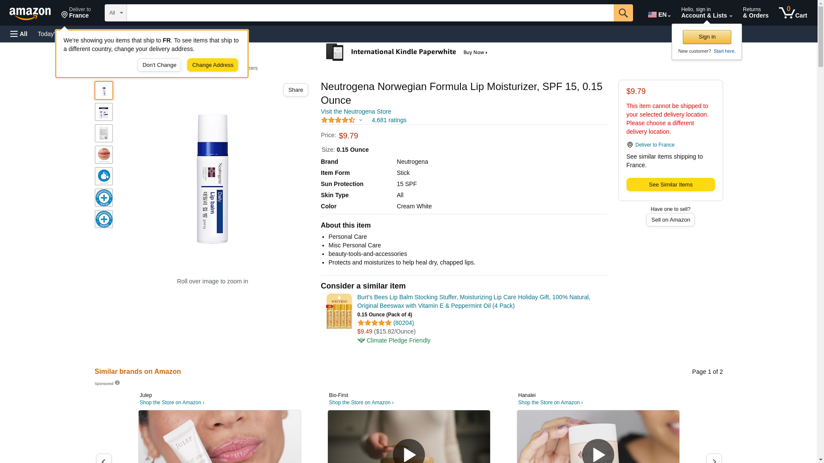Image resolution: width=824 pixels, height=463 pixels.
Task: Click the Change Address button
Action: tap(212, 65)
